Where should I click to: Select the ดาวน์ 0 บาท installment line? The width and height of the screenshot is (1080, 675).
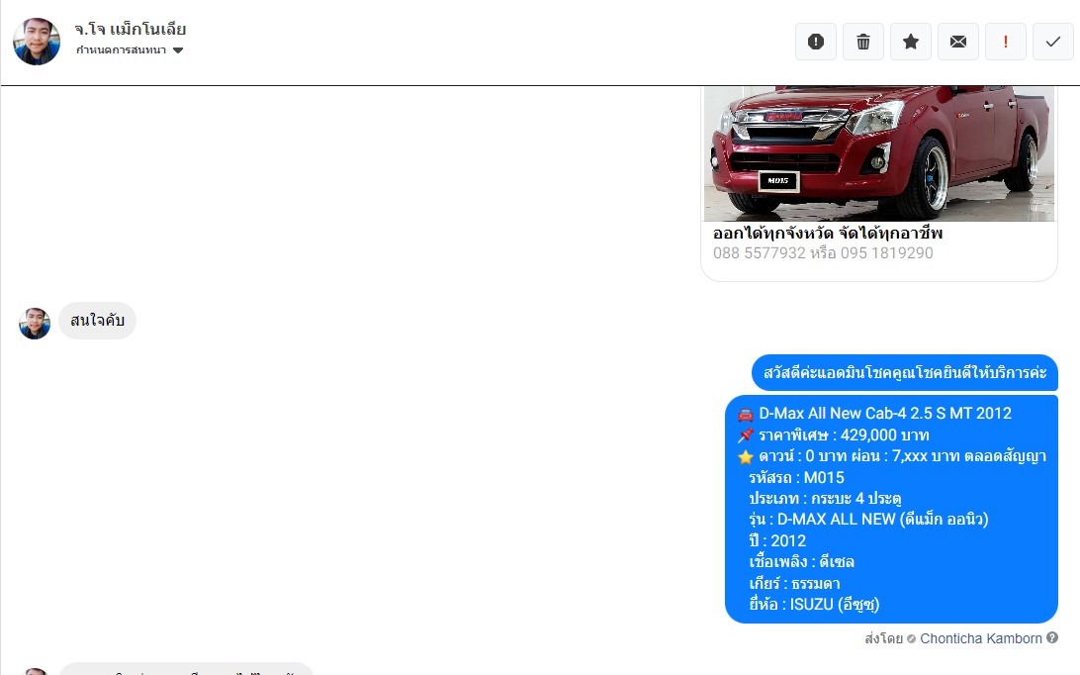892,456
